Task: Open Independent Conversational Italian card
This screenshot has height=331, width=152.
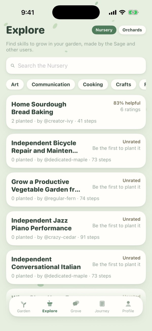Action: pos(76,267)
